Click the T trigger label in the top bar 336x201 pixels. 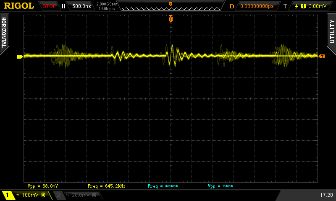click(285, 6)
